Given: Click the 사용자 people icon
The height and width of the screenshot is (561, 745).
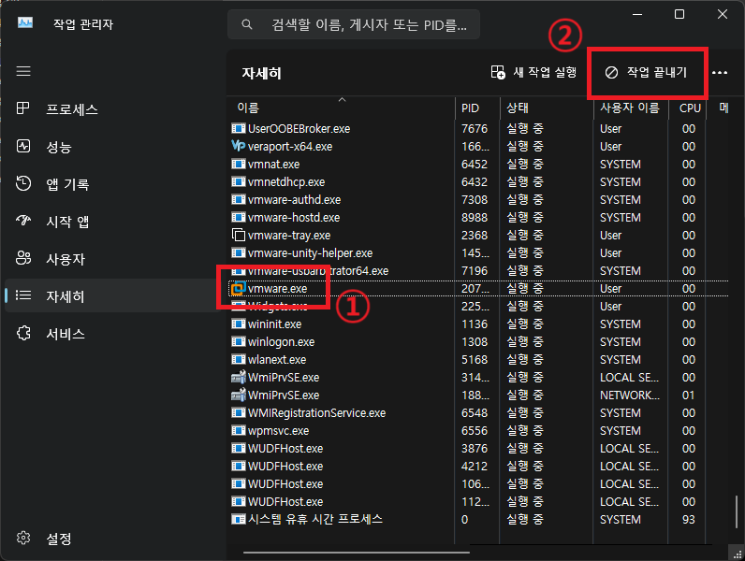Looking at the screenshot, I should coord(22,258).
